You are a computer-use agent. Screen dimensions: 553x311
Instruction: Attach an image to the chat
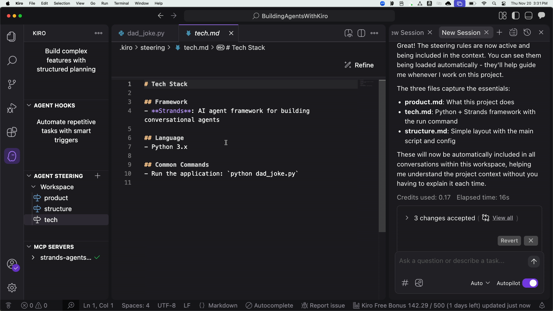tap(419, 283)
